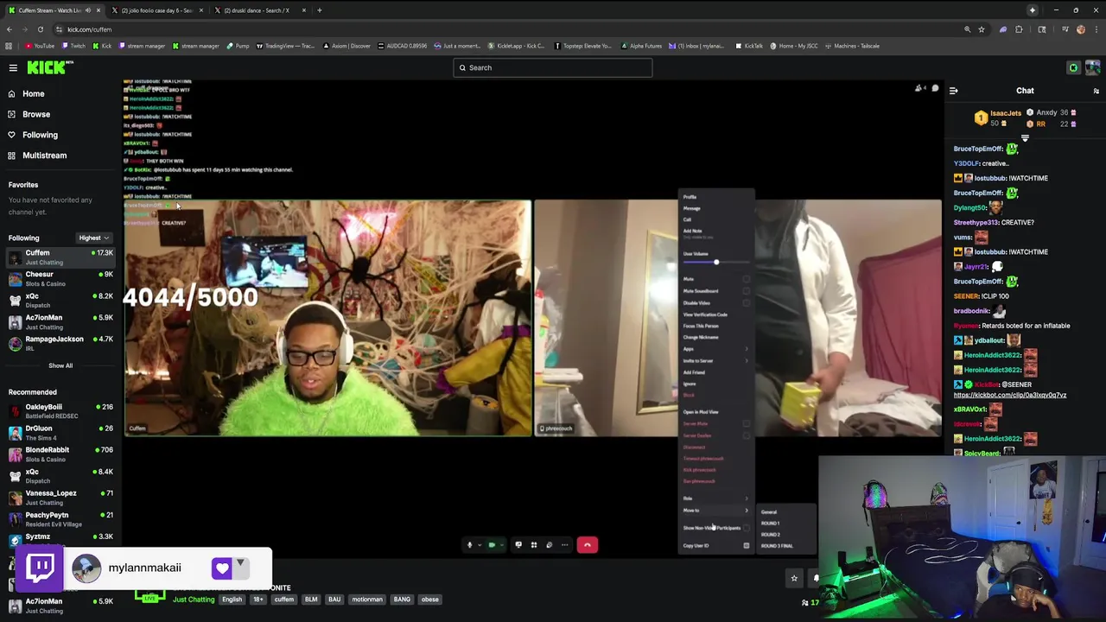Toggle Disable Video checkbox

tap(747, 303)
